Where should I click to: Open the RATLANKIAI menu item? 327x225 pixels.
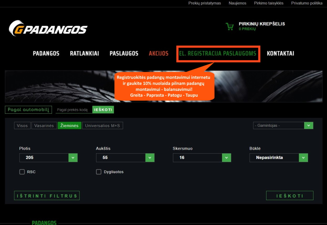85,53
